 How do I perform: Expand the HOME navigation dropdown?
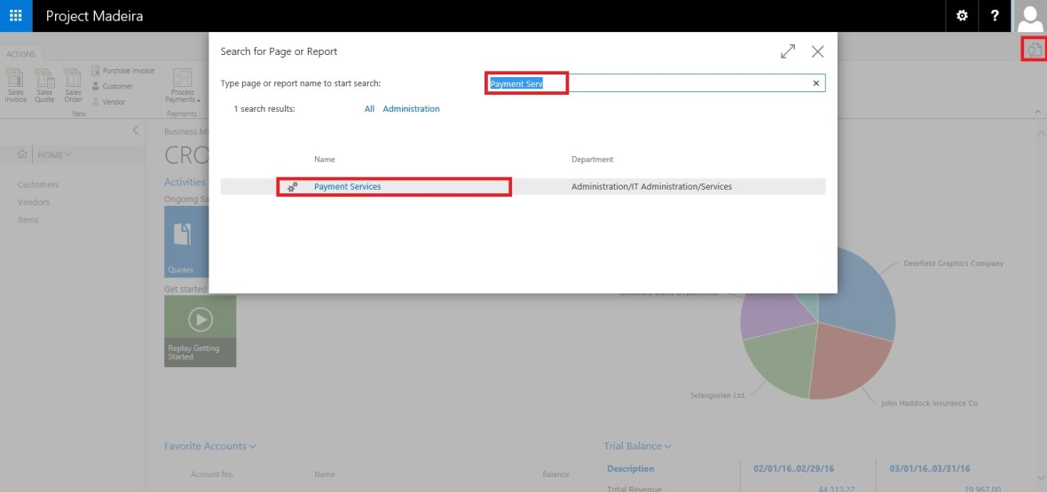[x=53, y=154]
